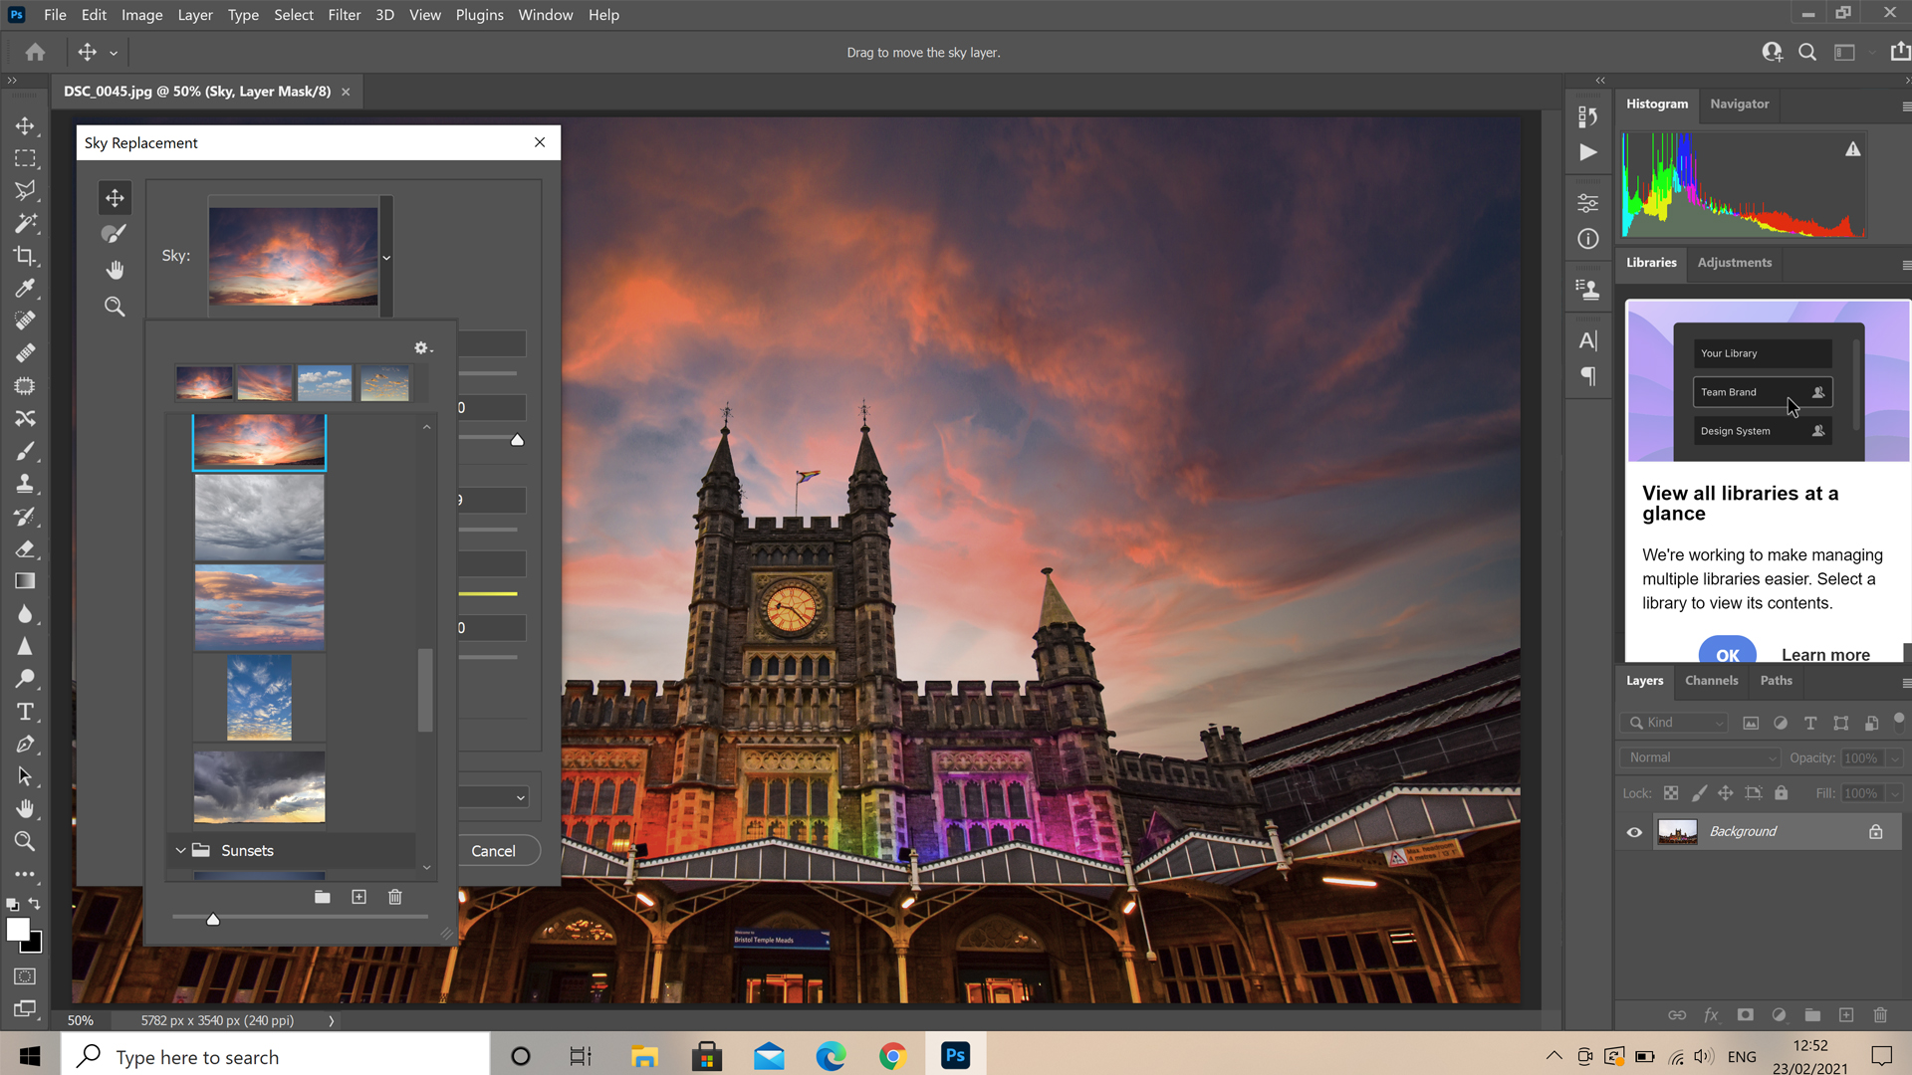This screenshot has width=1912, height=1075.
Task: Select the Brush tool in toolbar
Action: click(26, 450)
